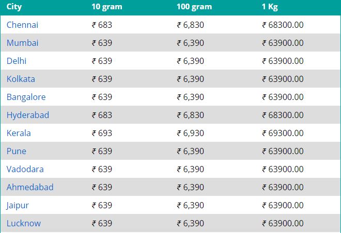Open the Hyderabad city link
Screen dimensions: 341x233
[28, 115]
